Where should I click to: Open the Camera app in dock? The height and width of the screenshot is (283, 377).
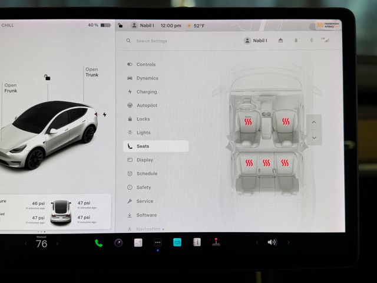click(118, 243)
